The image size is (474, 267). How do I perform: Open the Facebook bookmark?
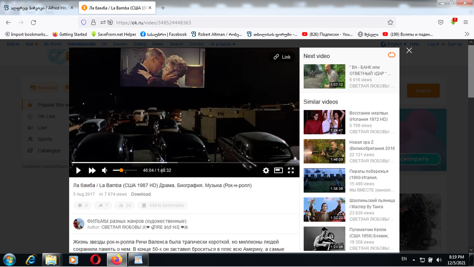pyautogui.click(x=163, y=34)
